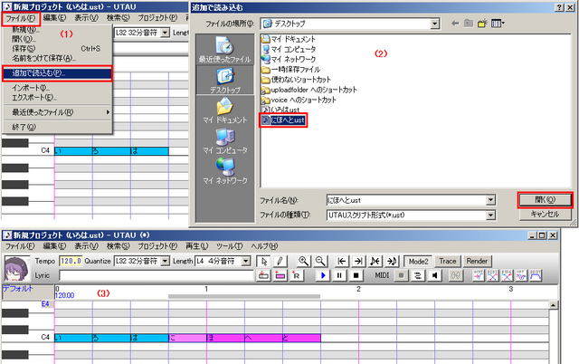Select the arrow pointer tool
Viewport: 579px width, 364px height.
click(263, 262)
